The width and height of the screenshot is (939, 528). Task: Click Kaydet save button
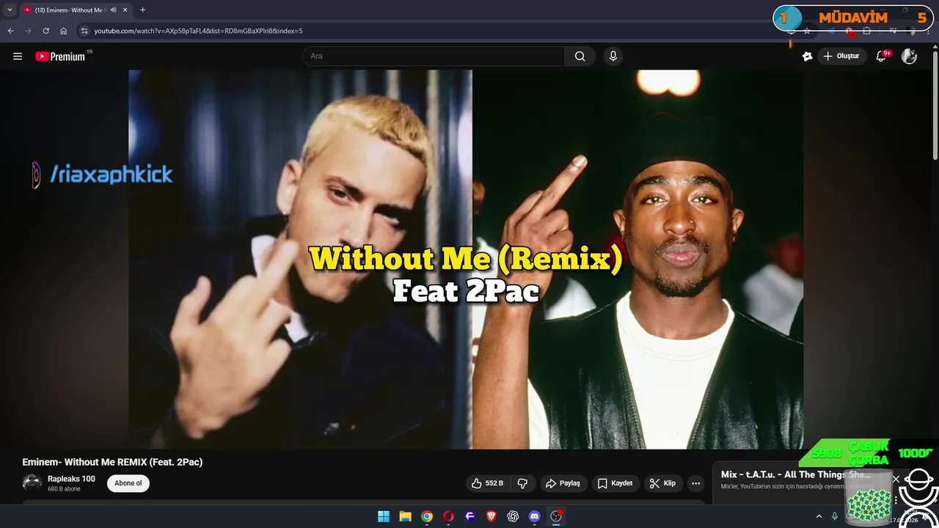[615, 483]
